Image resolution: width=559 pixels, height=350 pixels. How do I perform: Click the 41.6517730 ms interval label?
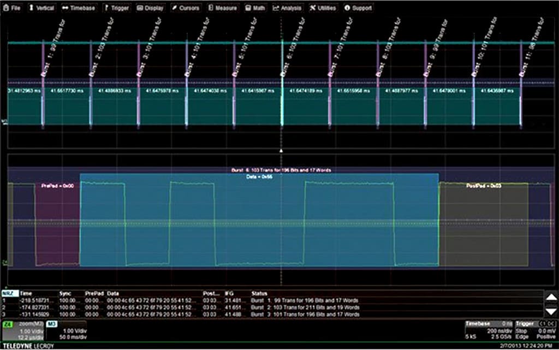(67, 91)
